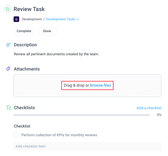Click the Complete status button
The image size is (168, 156).
click(24, 31)
